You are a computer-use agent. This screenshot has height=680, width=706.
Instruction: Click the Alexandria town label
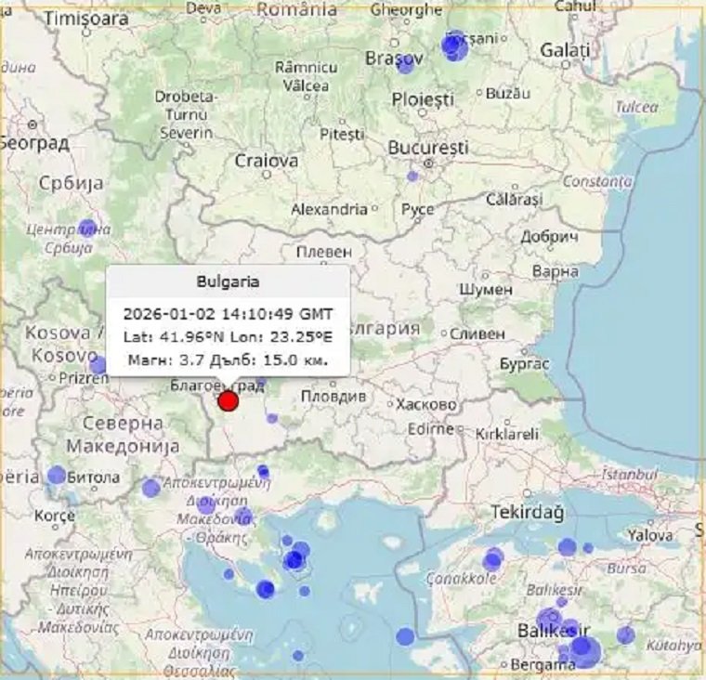[x=329, y=209]
